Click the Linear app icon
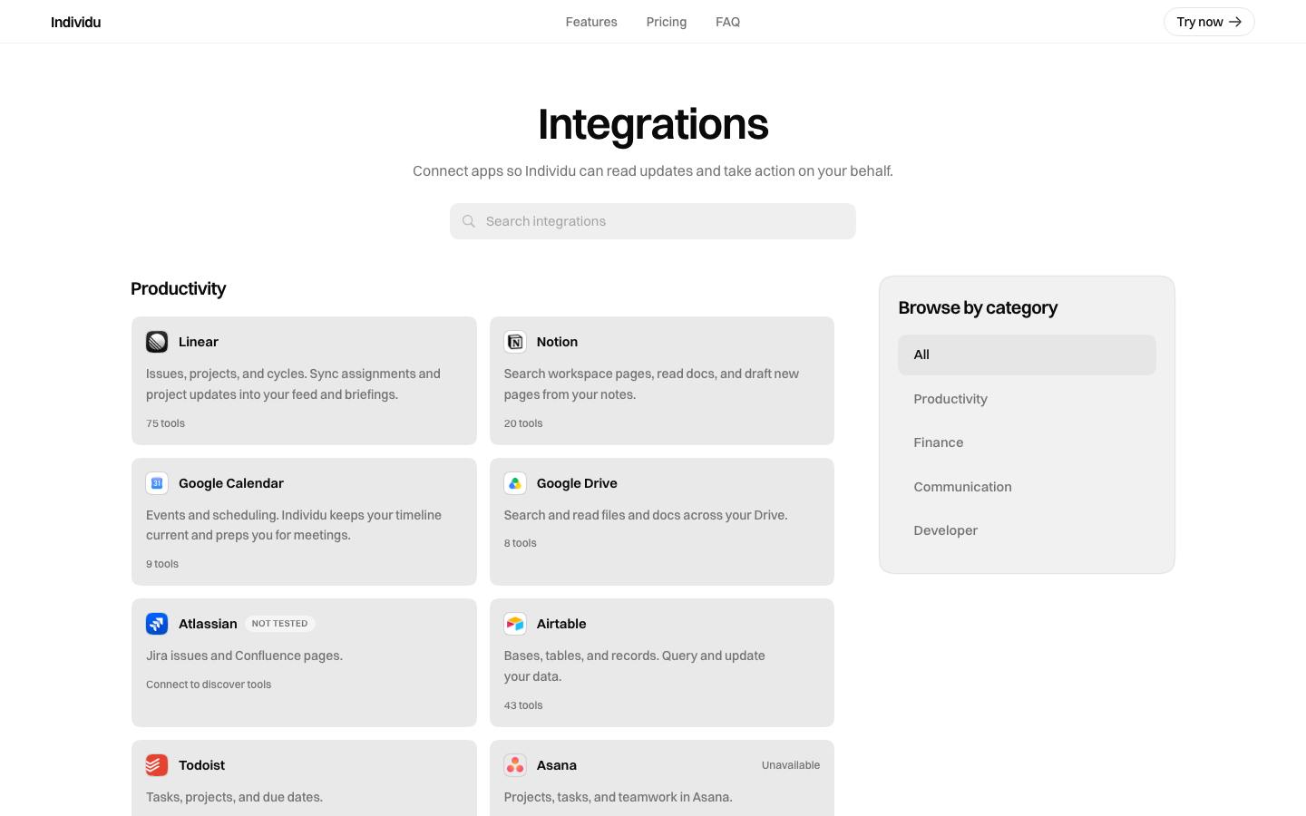 (x=157, y=342)
